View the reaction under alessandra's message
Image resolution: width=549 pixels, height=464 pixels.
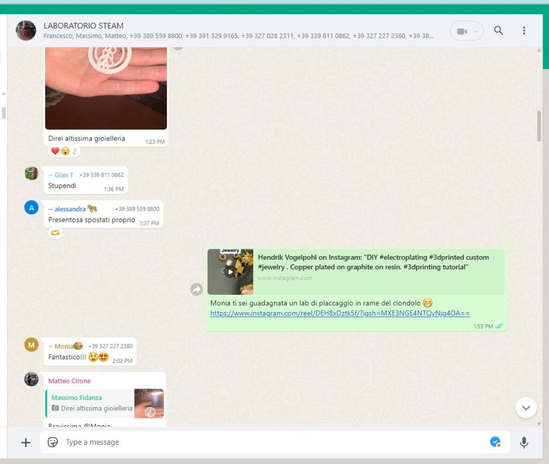tap(55, 233)
